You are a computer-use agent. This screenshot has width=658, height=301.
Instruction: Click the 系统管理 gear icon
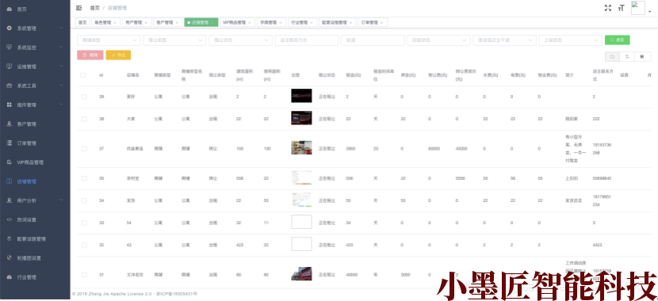[x=10, y=28]
